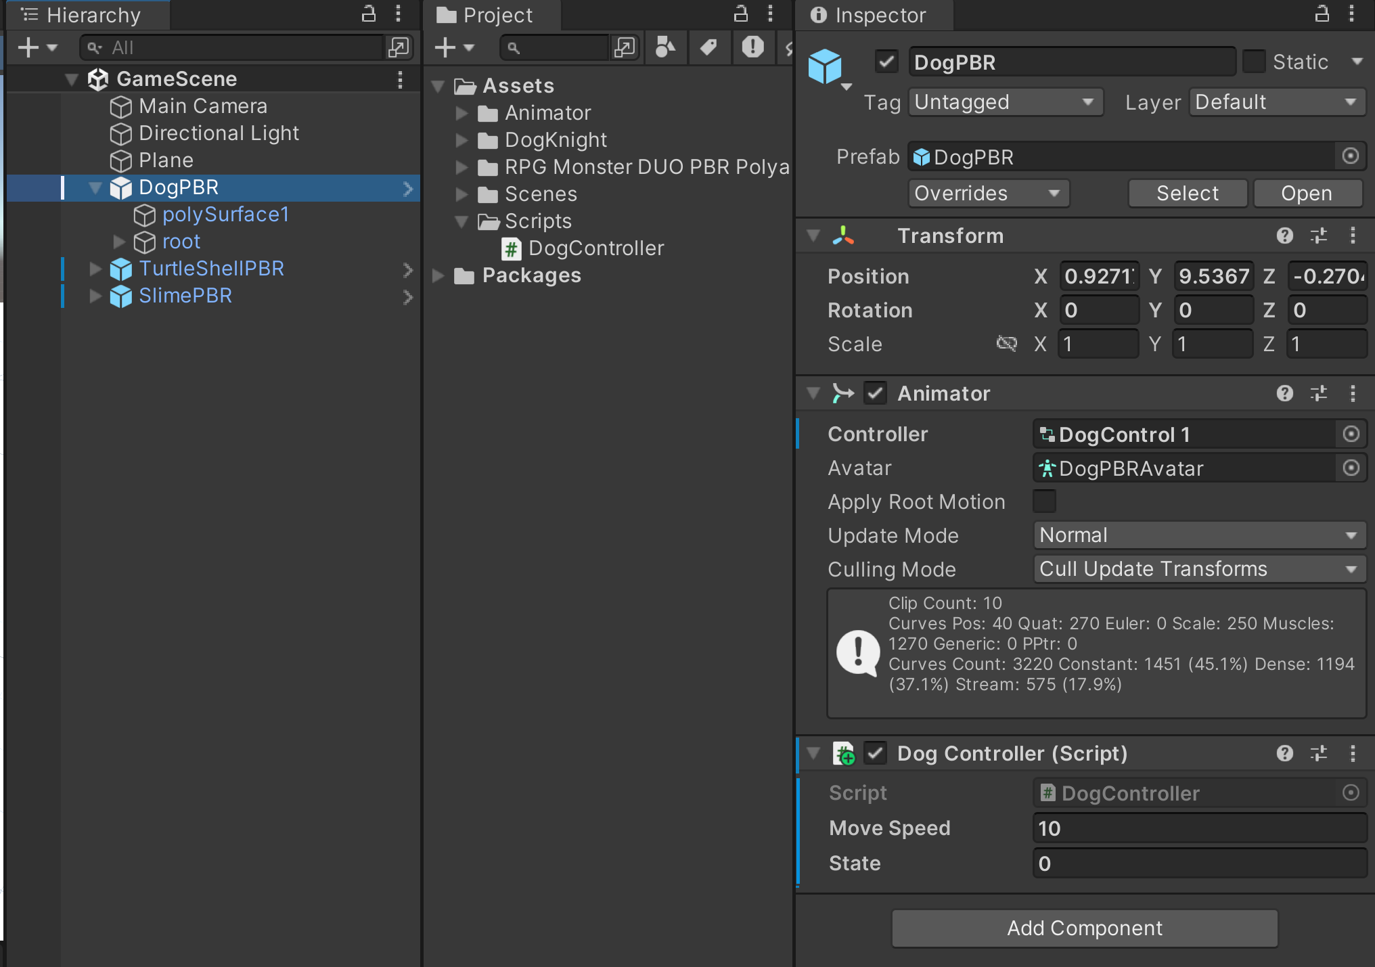Lock the Hierarchy panel padlock icon
Screen dimensions: 1375x967
pos(368,14)
